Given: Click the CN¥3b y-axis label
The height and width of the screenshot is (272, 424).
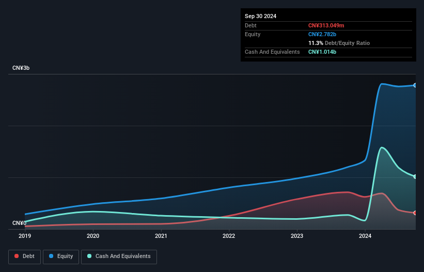Looking at the screenshot, I should [21, 68].
